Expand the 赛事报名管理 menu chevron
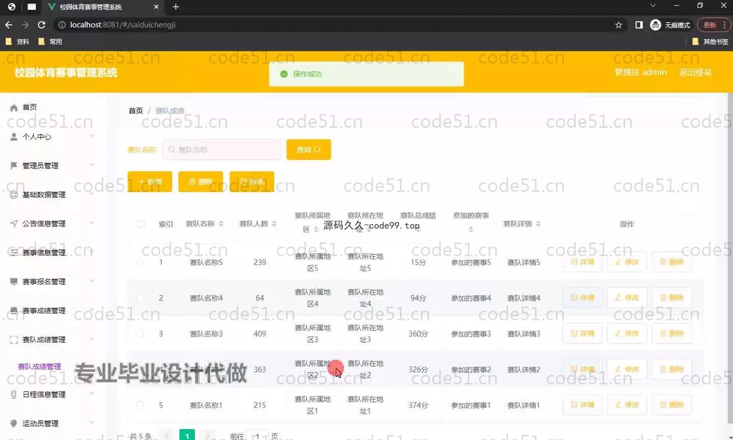This screenshot has width=733, height=440. pos(92,280)
